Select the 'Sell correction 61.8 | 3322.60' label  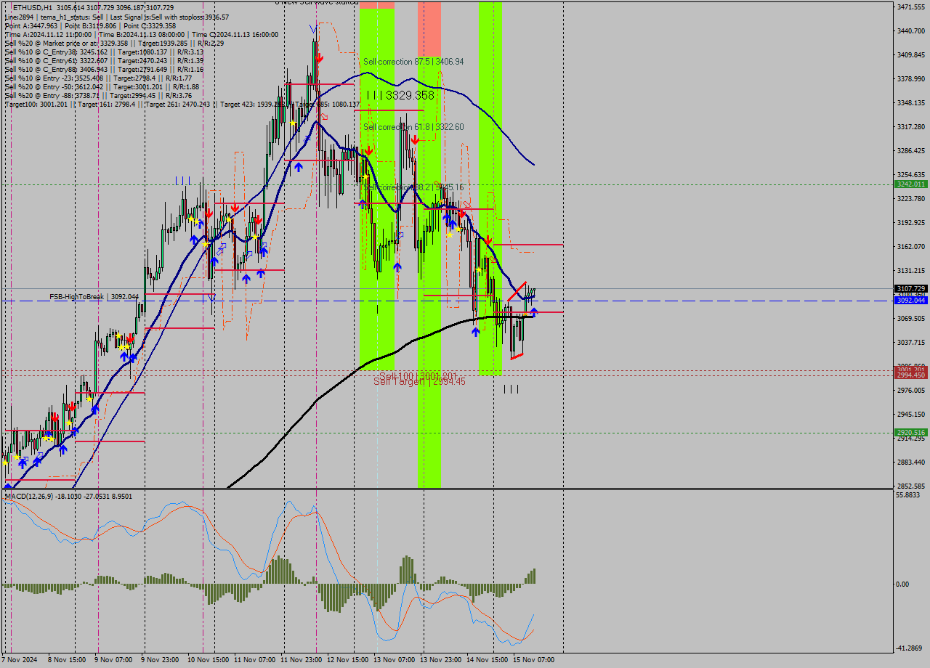click(x=413, y=127)
